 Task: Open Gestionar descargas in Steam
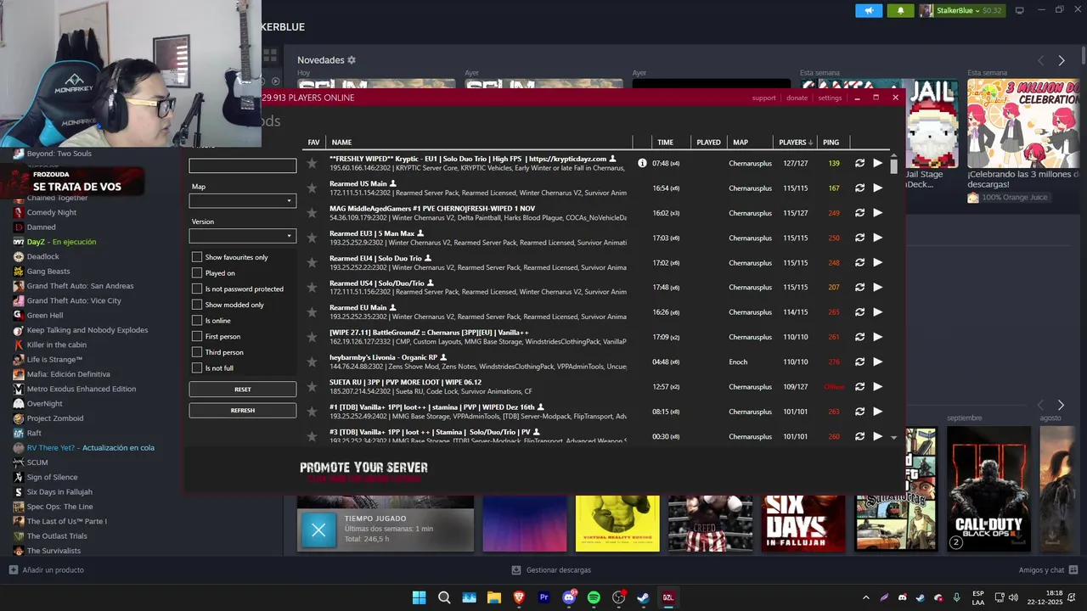[x=551, y=570]
